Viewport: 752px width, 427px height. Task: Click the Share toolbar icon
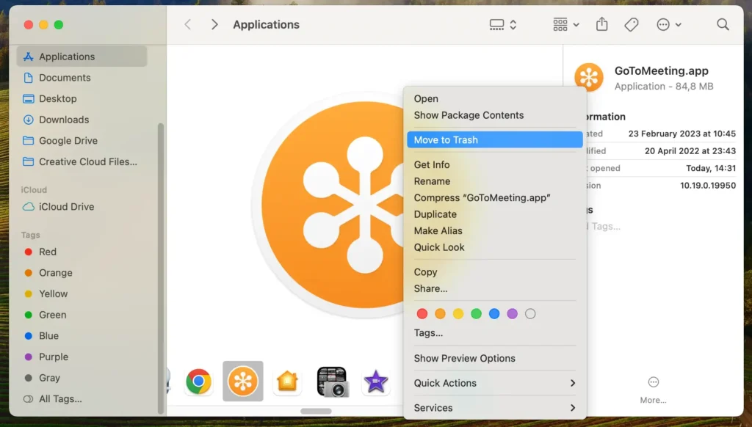click(x=602, y=24)
